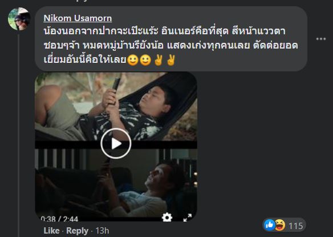Reply to Nikom Usamorn's comment
This screenshot has height=237, width=333.
pyautogui.click(x=77, y=231)
